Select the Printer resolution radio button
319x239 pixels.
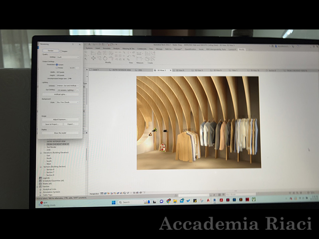57,68
